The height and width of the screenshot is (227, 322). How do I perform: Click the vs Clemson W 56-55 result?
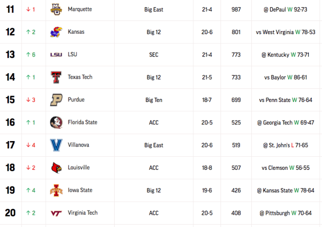pyautogui.click(x=285, y=168)
